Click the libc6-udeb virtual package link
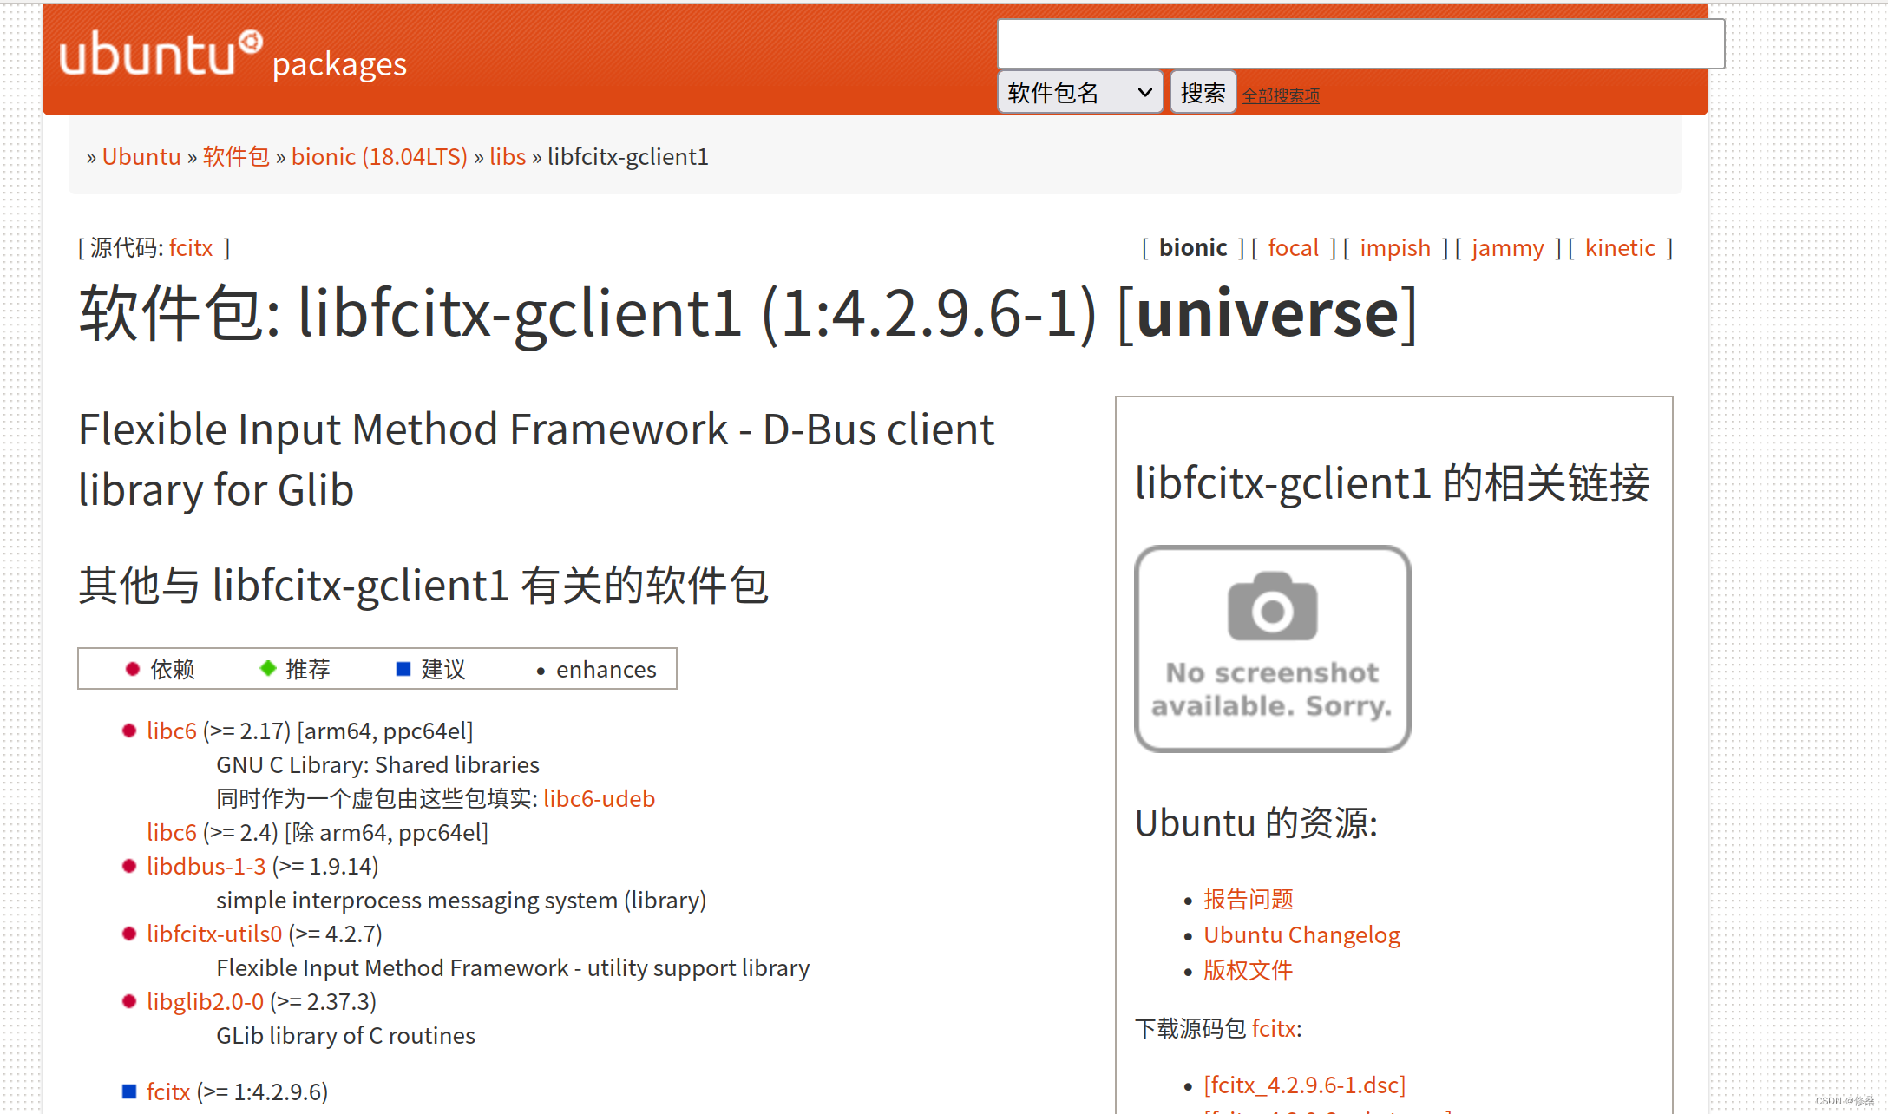 point(599,798)
